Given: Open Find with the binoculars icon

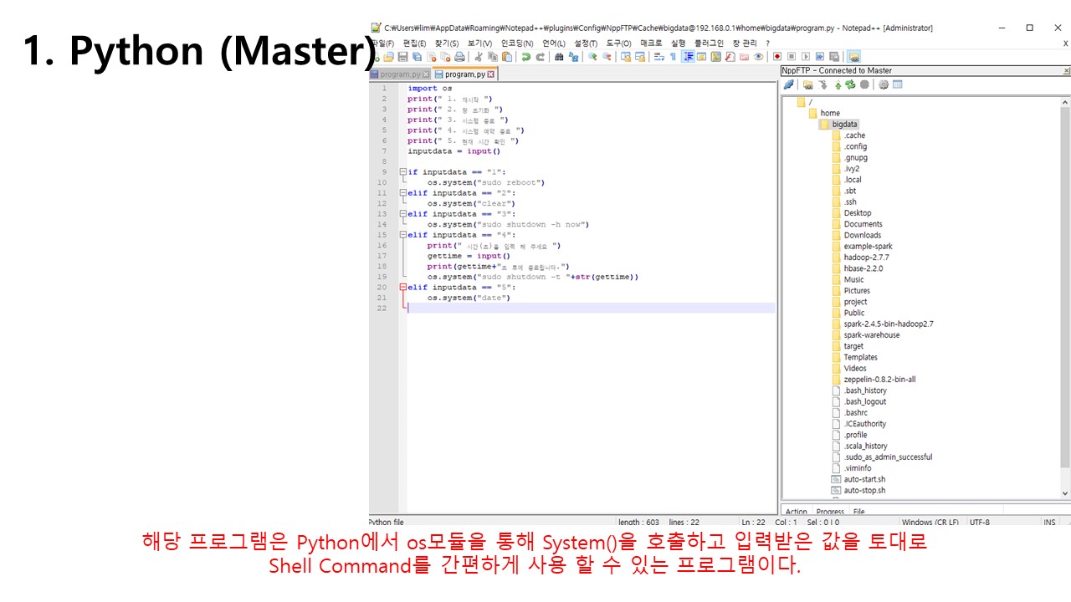Looking at the screenshot, I should [559, 57].
